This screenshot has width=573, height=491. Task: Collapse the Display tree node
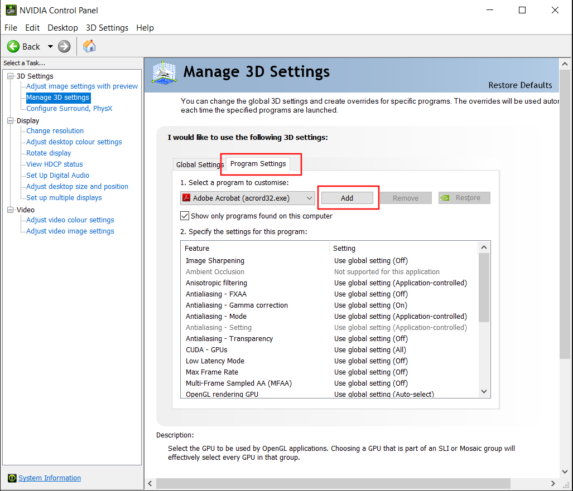tap(10, 120)
